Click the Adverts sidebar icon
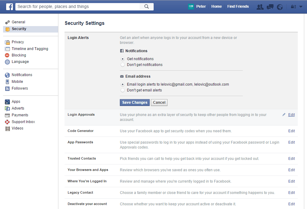 coord(7,109)
